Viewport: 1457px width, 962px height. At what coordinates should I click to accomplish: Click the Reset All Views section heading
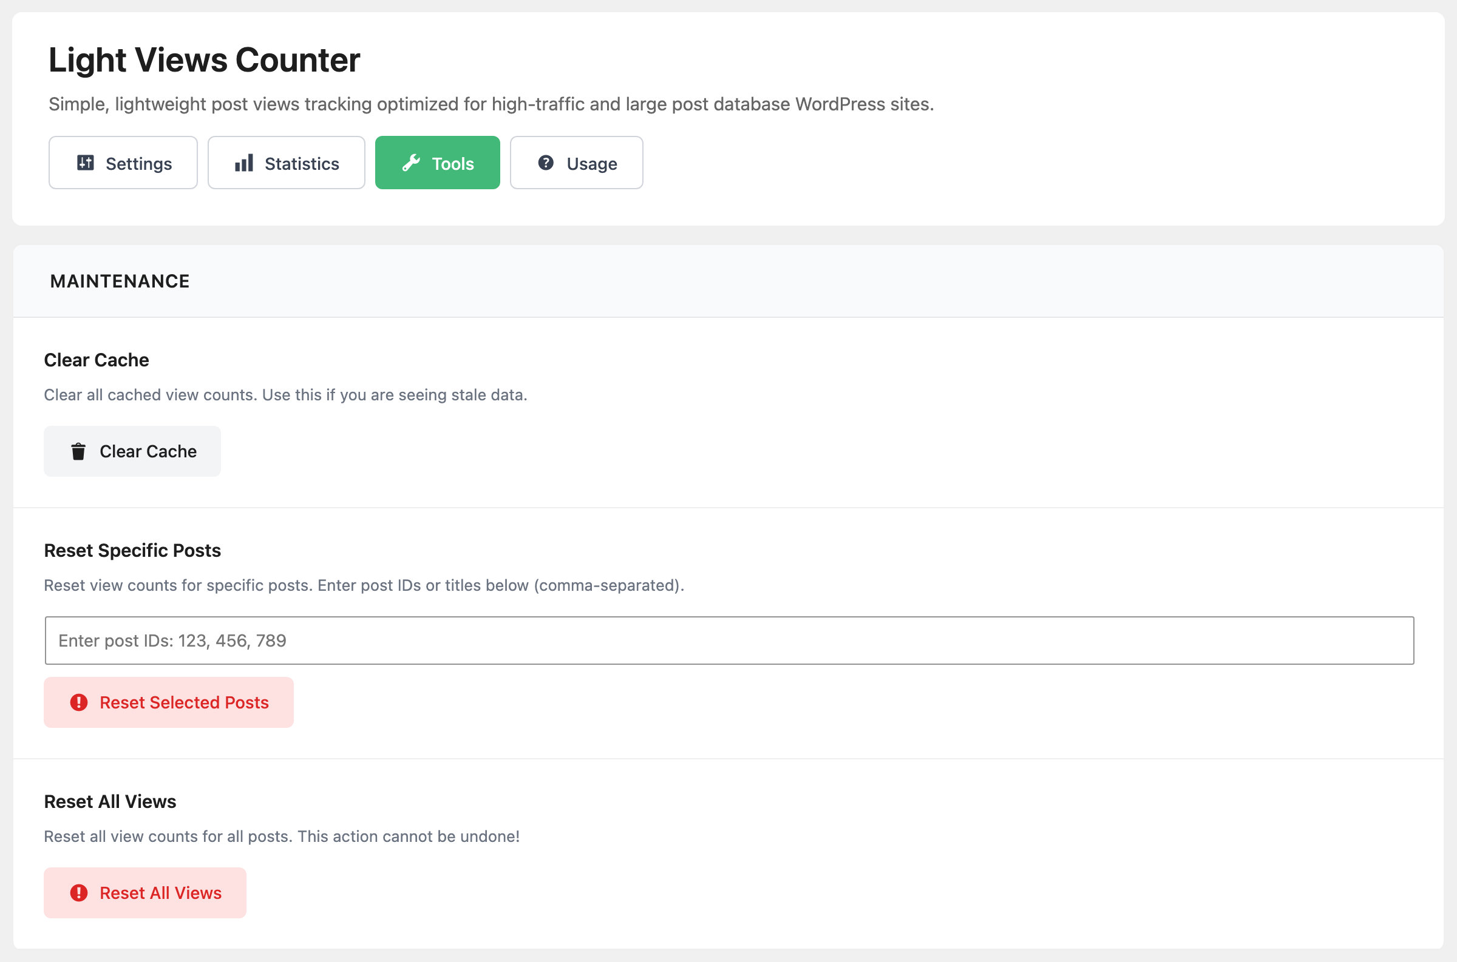(x=110, y=802)
